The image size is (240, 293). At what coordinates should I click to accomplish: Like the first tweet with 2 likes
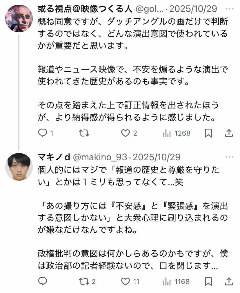click(125, 133)
